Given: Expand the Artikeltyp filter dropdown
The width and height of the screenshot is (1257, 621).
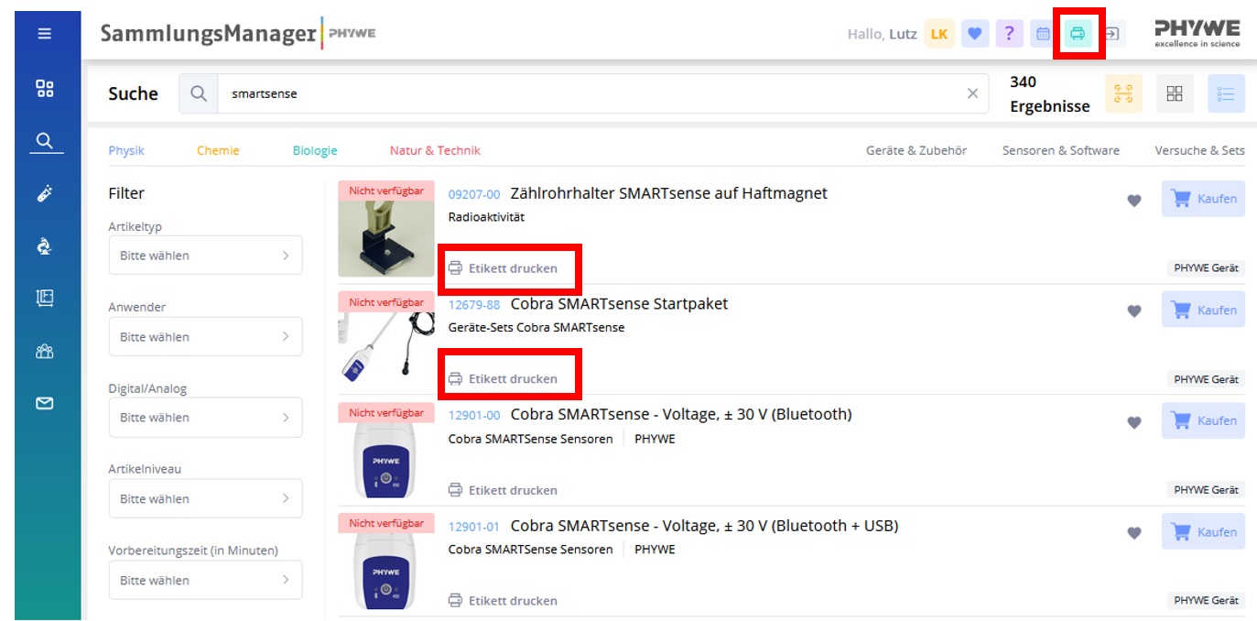Looking at the screenshot, I should click(205, 256).
